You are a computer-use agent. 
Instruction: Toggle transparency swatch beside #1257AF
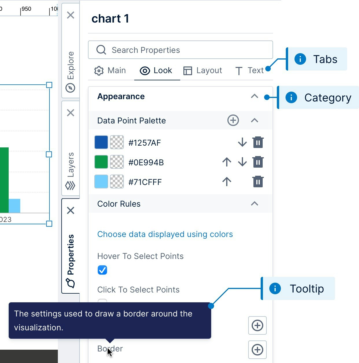(117, 142)
